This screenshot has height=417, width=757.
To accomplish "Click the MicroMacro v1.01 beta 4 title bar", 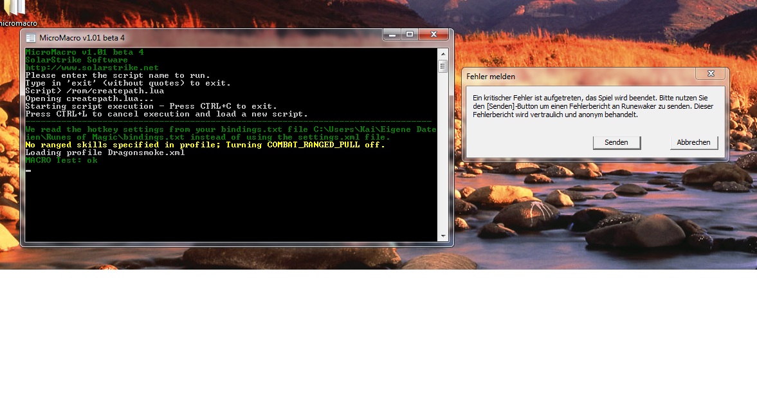I will click(x=193, y=38).
